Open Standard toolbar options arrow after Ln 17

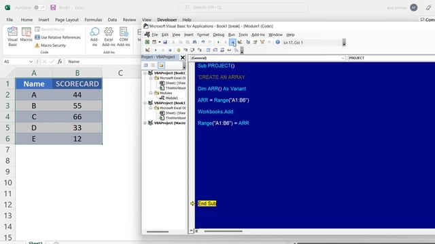344,42
